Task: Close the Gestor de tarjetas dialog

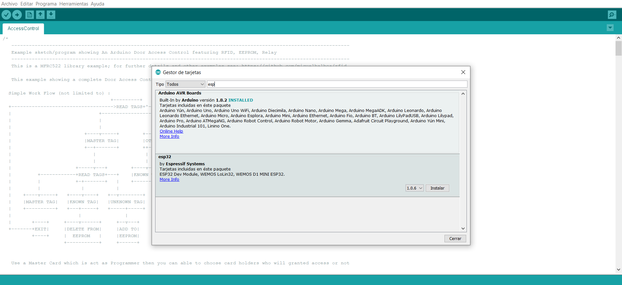Action: pyautogui.click(x=463, y=72)
